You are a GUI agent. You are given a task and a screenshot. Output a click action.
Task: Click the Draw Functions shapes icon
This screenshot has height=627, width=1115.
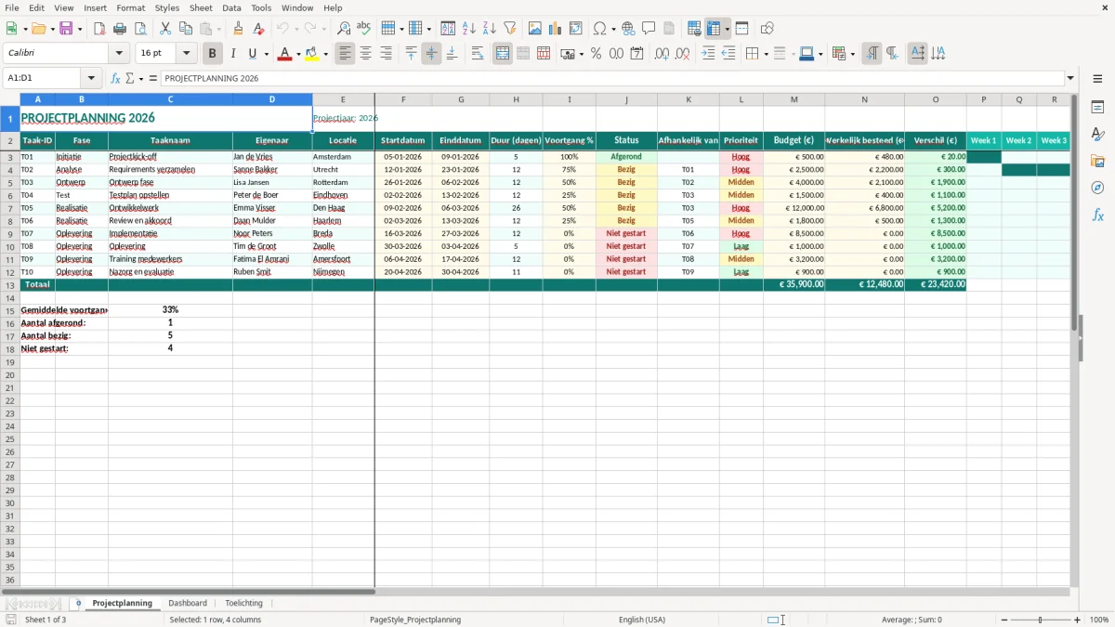(x=767, y=29)
